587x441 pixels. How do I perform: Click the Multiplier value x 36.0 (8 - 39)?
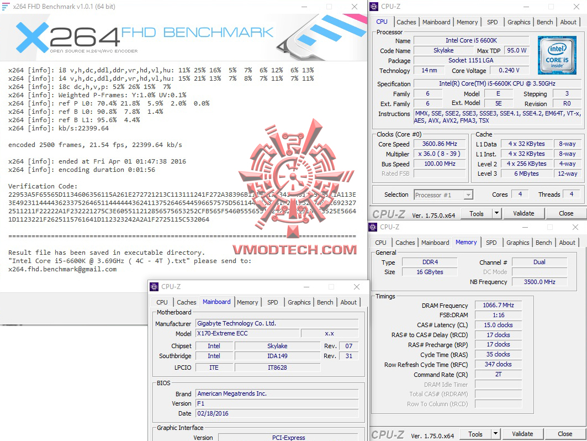440,154
